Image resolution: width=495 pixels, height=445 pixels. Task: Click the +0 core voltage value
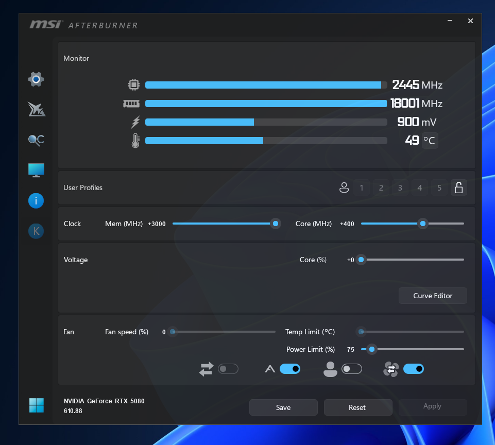pyautogui.click(x=350, y=260)
